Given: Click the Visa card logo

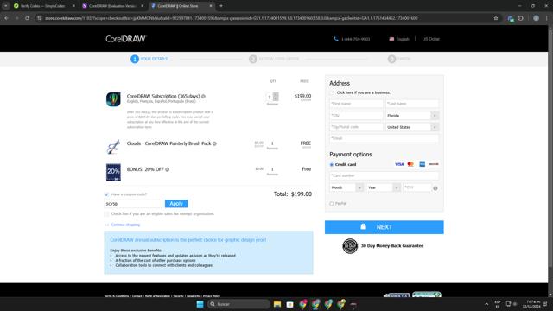Looking at the screenshot, I should [399, 164].
